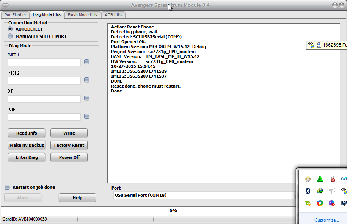
Task: Click log line 'Action: Reset Phone.'
Action: 133,27
